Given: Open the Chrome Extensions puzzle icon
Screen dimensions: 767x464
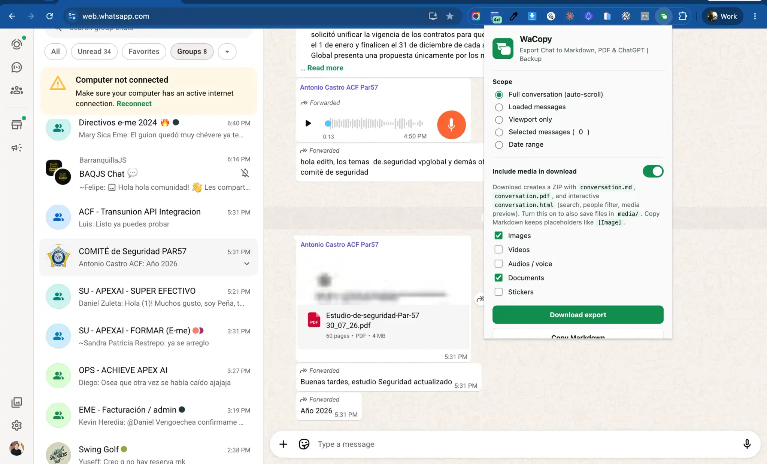Looking at the screenshot, I should (x=683, y=16).
